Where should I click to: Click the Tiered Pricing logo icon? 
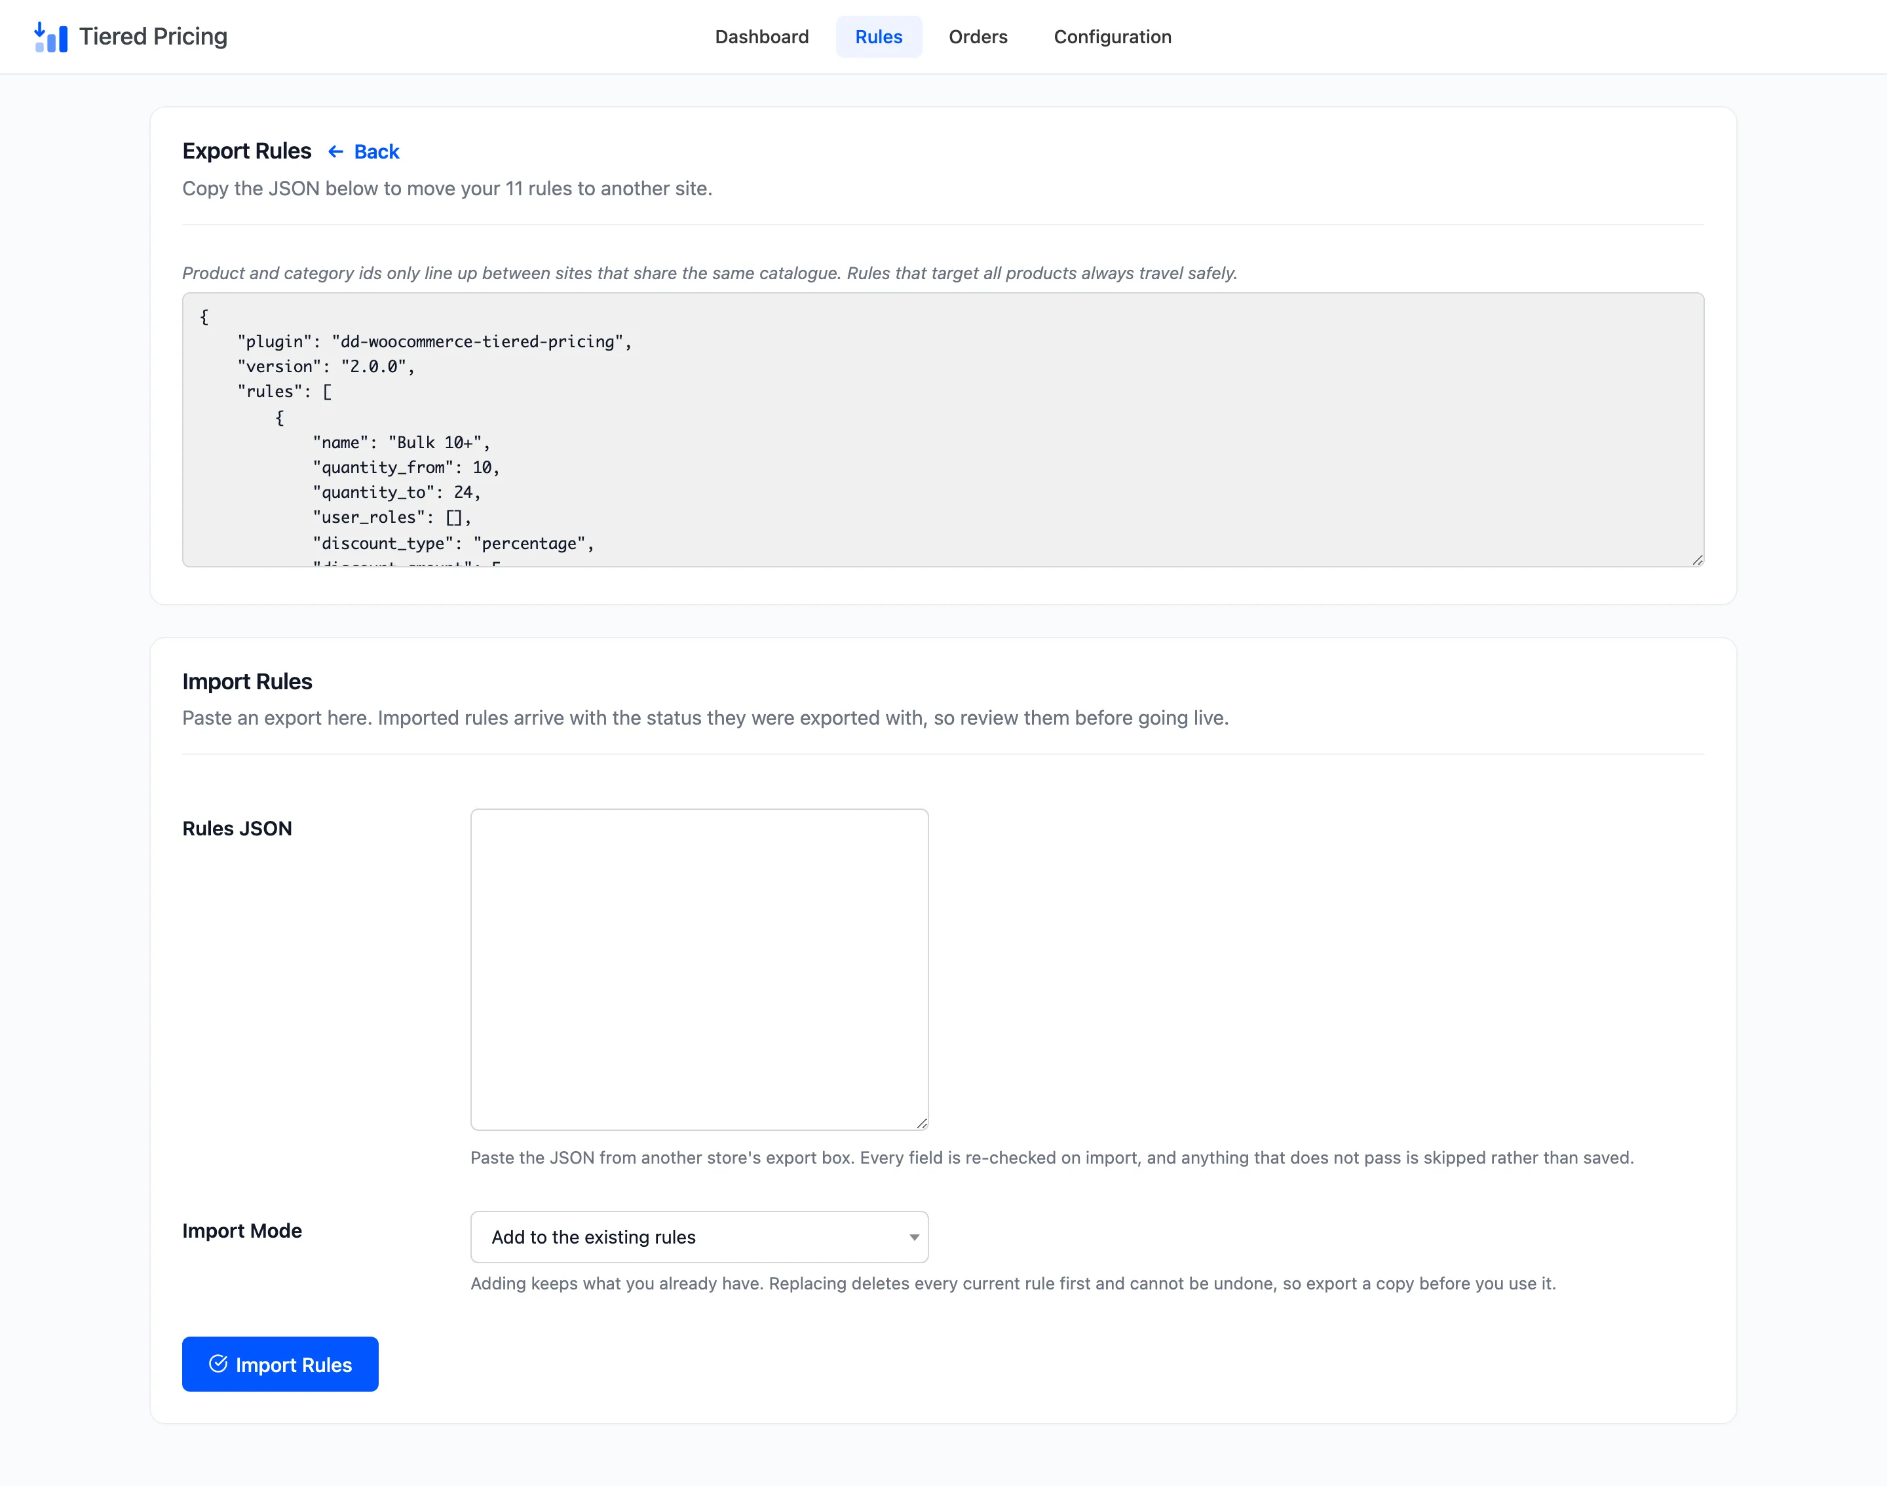point(50,37)
